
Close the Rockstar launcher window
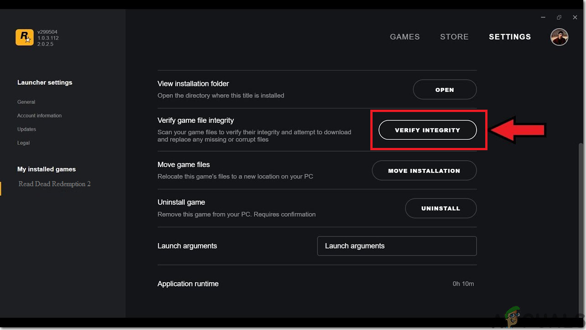575,17
